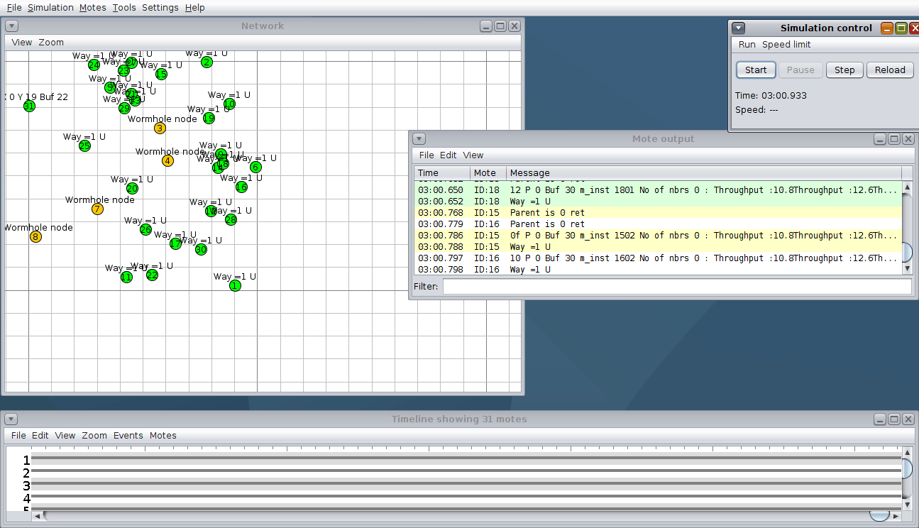Select the log row at time 03:00.768
The height and width of the screenshot is (528, 919).
pos(658,213)
